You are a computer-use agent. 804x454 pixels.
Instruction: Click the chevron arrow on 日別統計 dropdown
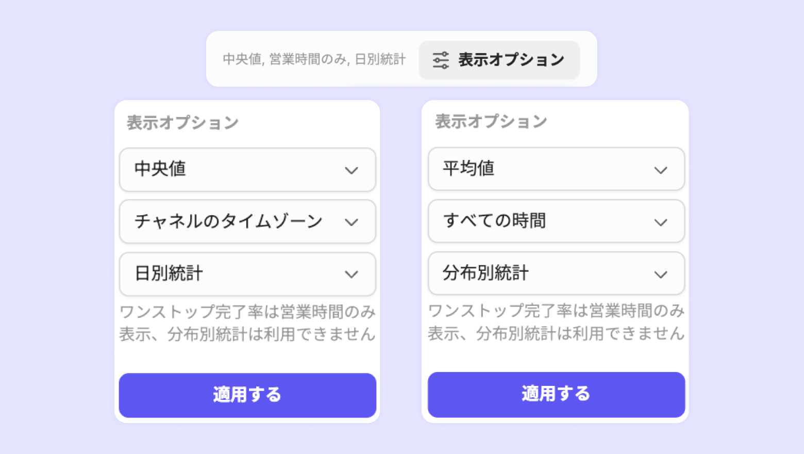(351, 274)
